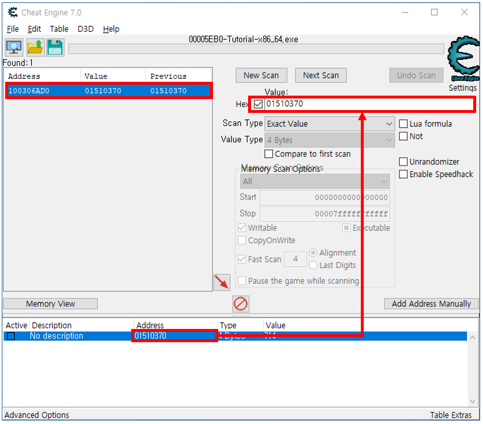This screenshot has width=483, height=424.
Task: Open the Value Type dropdown
Action: click(x=330, y=140)
